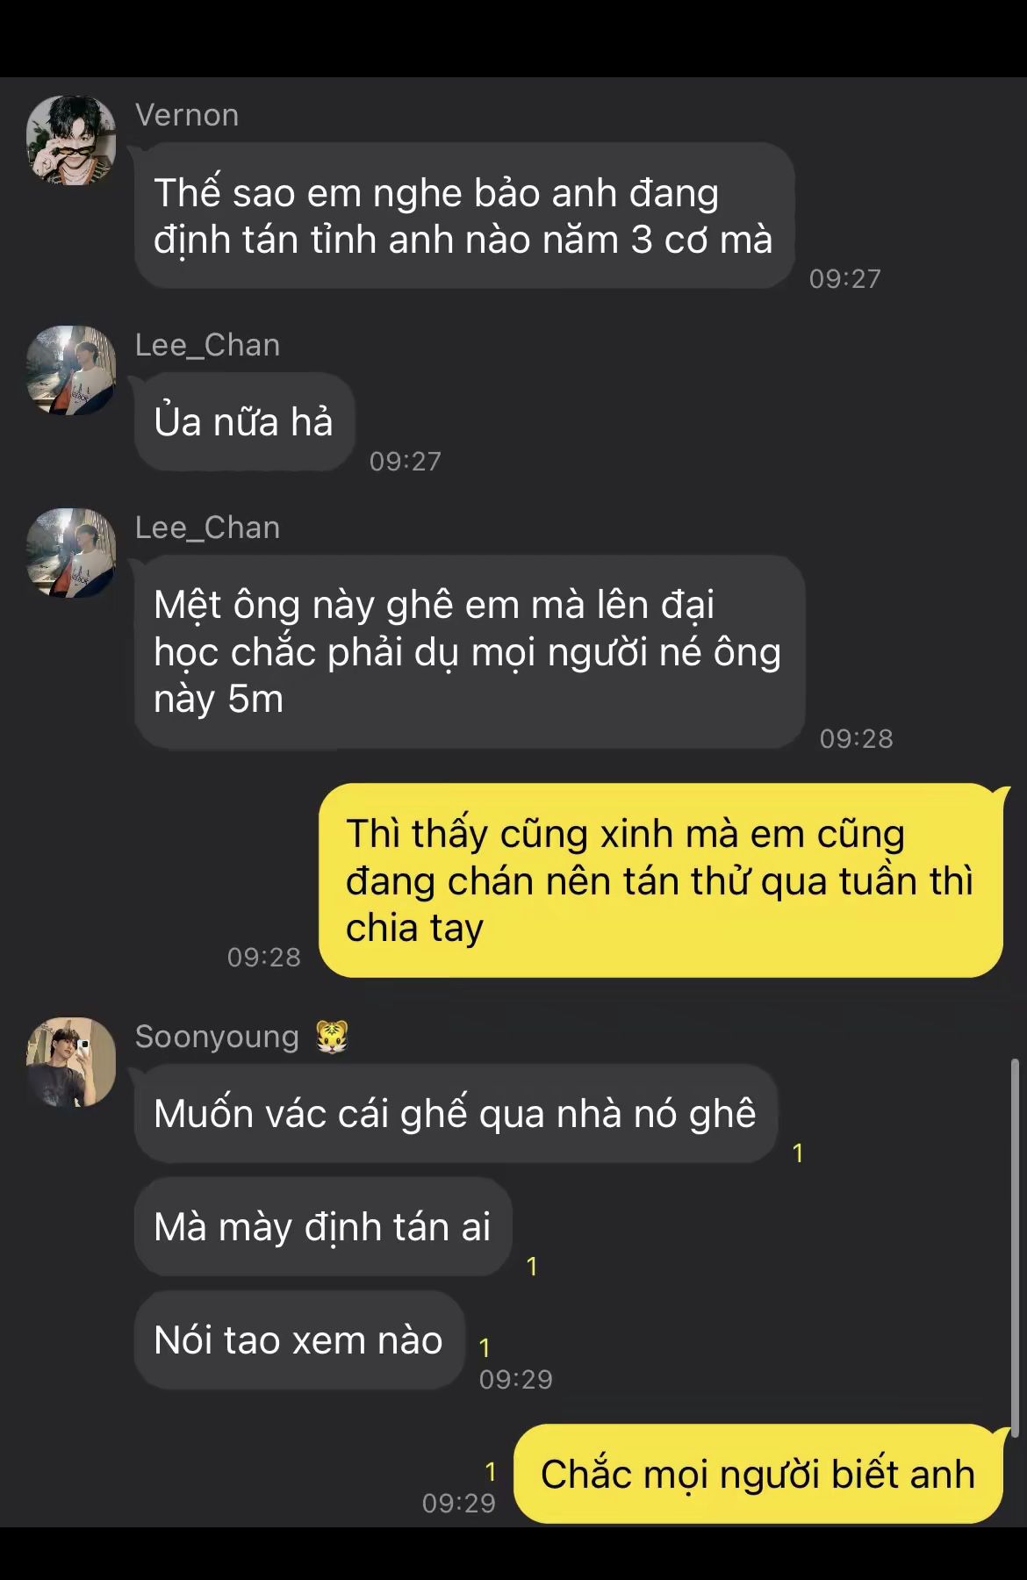The image size is (1027, 1580).
Task: Tap the Soonyoung sender name
Action: pyautogui.click(x=217, y=1037)
